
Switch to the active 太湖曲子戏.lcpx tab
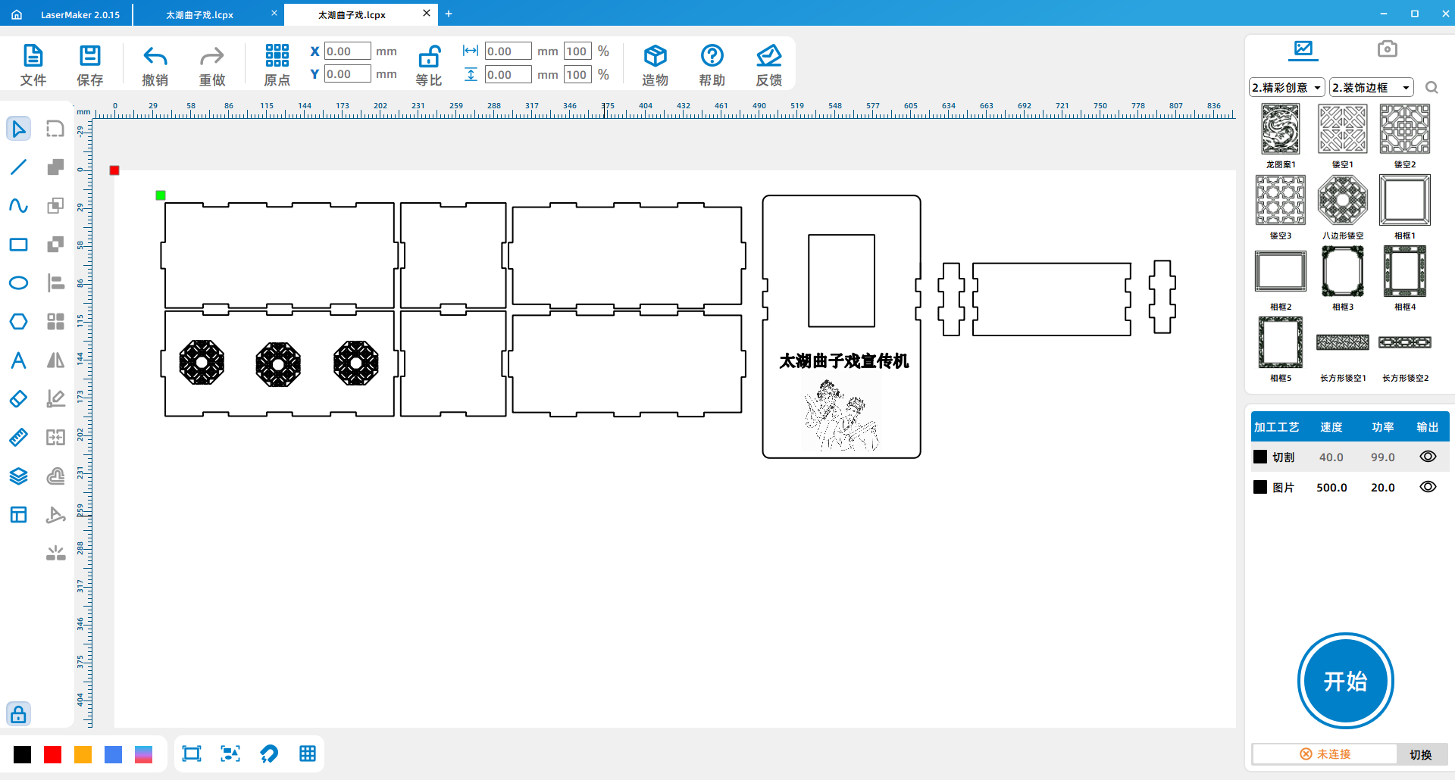point(352,14)
